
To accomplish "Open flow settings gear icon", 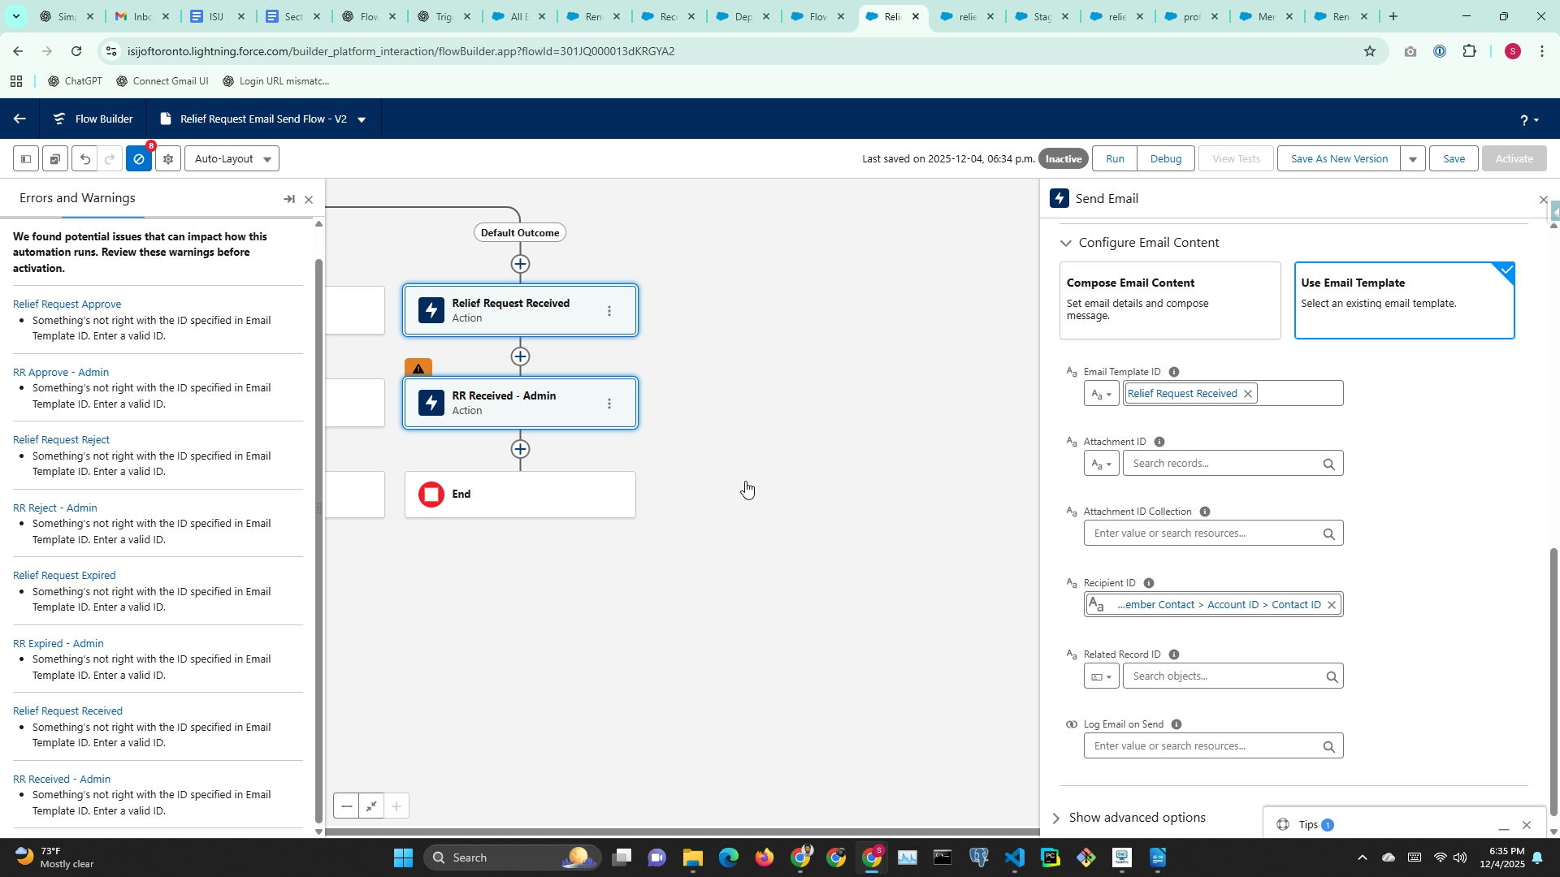I will pyautogui.click(x=168, y=159).
